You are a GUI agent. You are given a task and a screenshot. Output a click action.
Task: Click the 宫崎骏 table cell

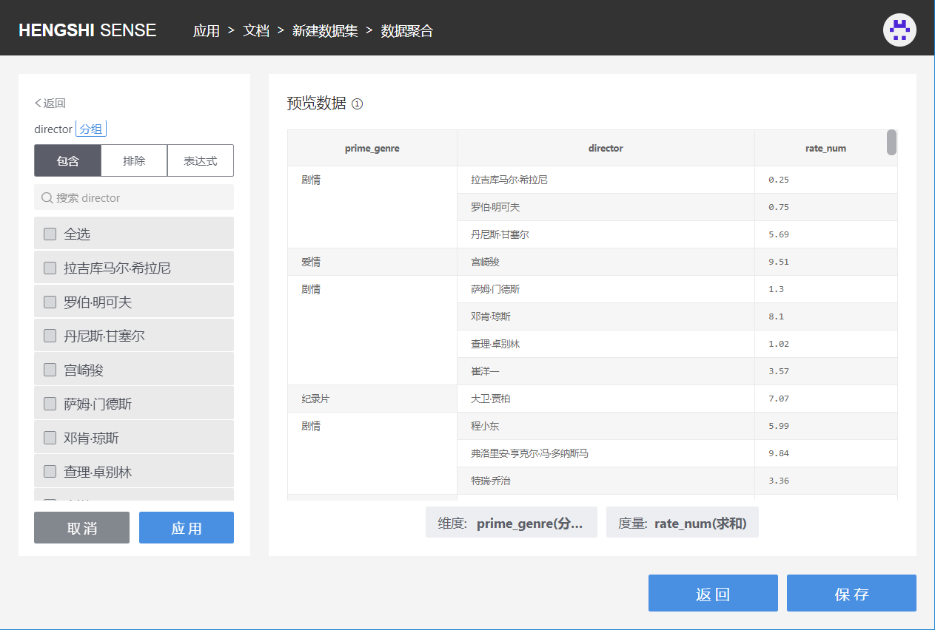(606, 262)
